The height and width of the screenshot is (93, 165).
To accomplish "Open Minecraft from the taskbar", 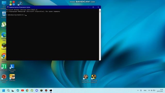I will pyautogui.click(x=41, y=90).
